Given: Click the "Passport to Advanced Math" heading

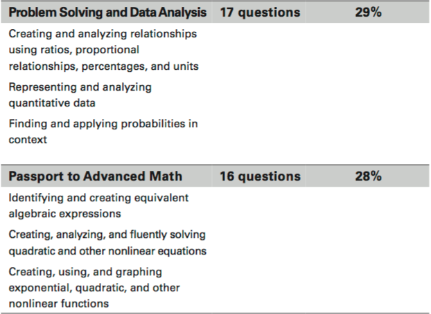Looking at the screenshot, I should click(96, 176).
